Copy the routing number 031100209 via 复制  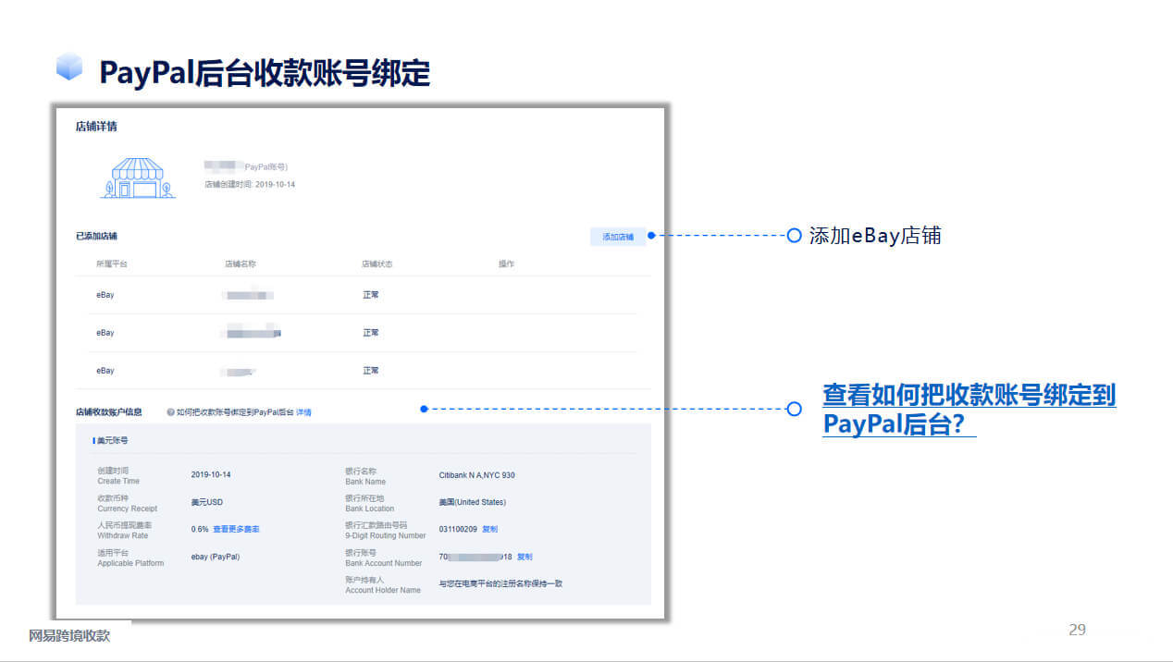pyautogui.click(x=489, y=529)
